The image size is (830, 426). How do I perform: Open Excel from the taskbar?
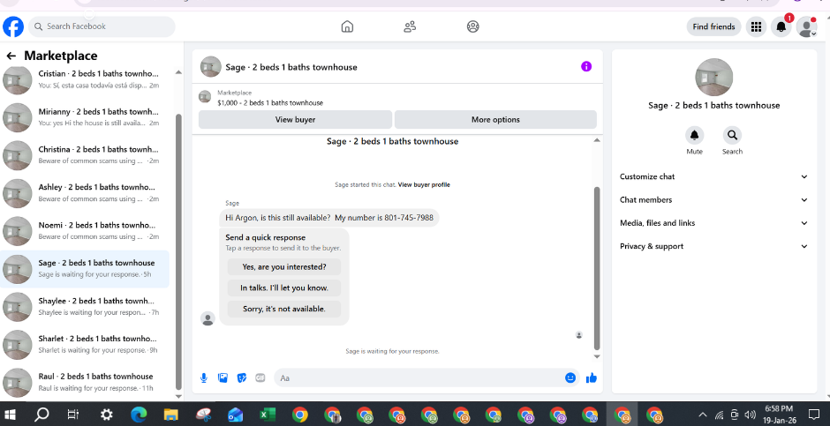pyautogui.click(x=267, y=415)
